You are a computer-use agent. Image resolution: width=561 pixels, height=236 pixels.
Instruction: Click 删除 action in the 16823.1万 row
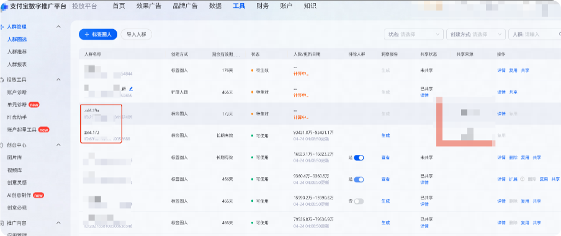pyautogui.click(x=513, y=157)
